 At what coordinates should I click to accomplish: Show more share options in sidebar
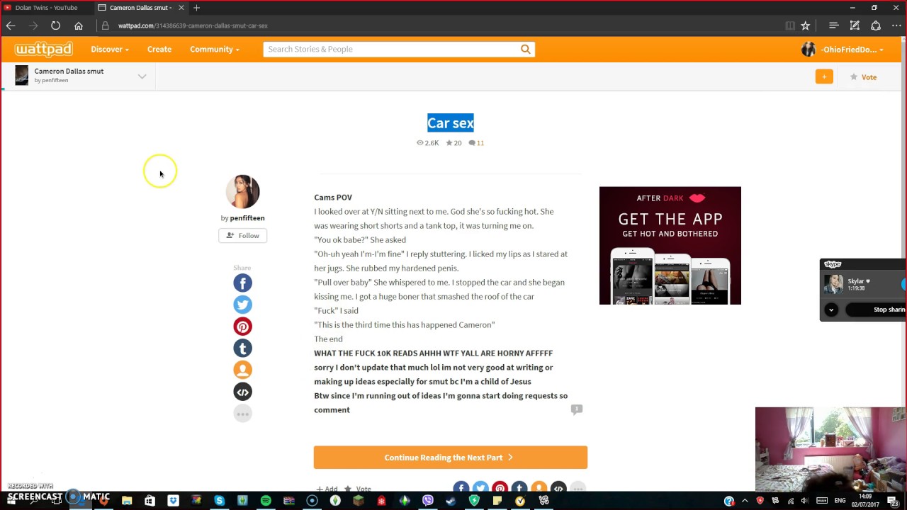click(242, 414)
